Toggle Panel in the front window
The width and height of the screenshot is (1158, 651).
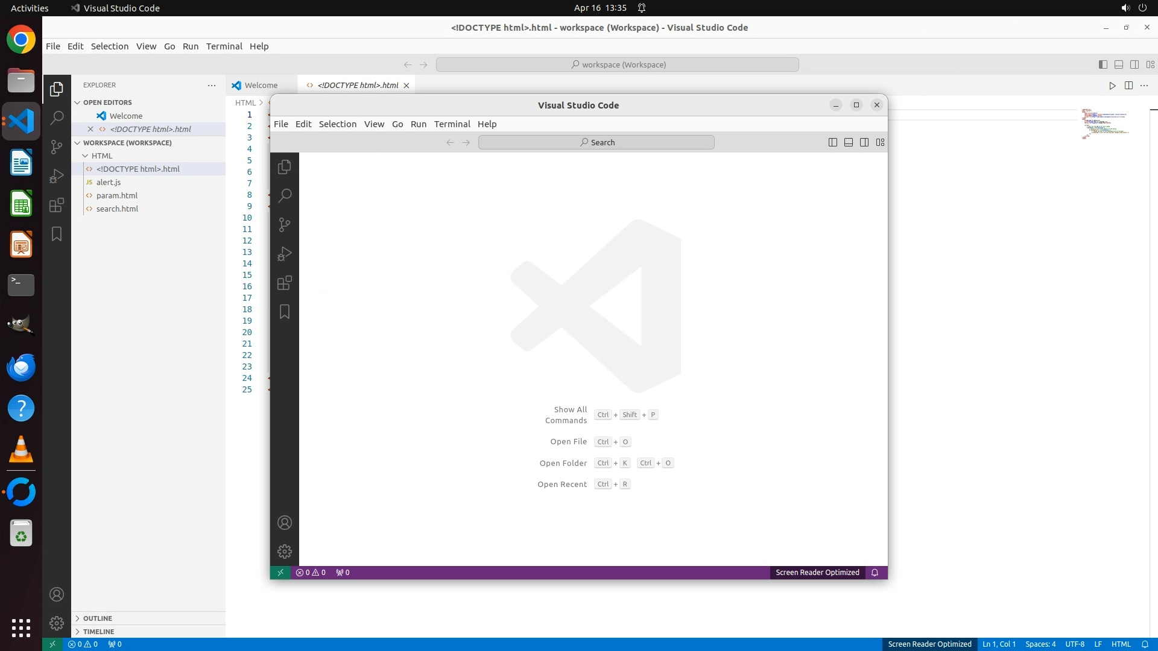coord(849,142)
